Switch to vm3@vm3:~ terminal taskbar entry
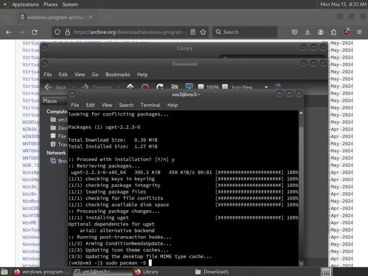Screen dimensions: 368x276 (102, 272)
